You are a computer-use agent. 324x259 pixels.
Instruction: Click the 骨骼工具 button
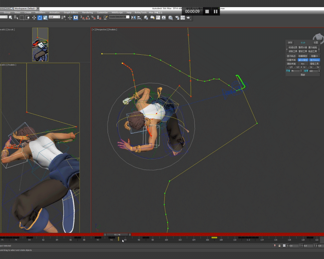click(315, 63)
